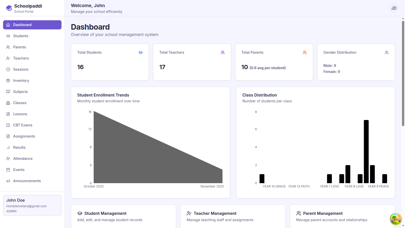Click the orange people icon in Total Parents
The image size is (405, 228).
click(x=305, y=52)
